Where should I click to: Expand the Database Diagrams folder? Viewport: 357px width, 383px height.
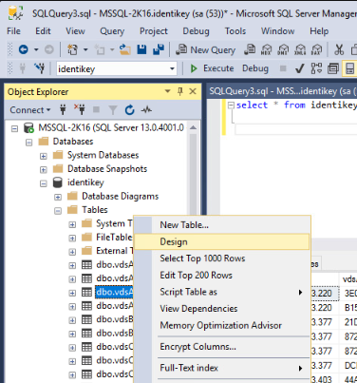point(58,197)
